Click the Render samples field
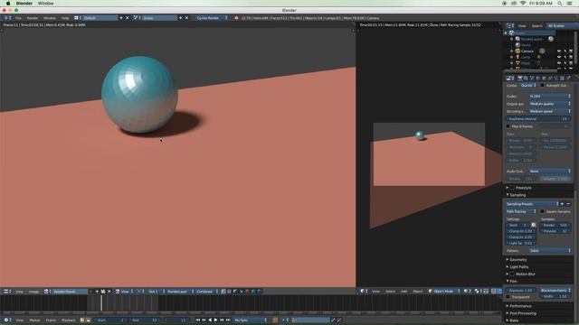 tap(555, 225)
